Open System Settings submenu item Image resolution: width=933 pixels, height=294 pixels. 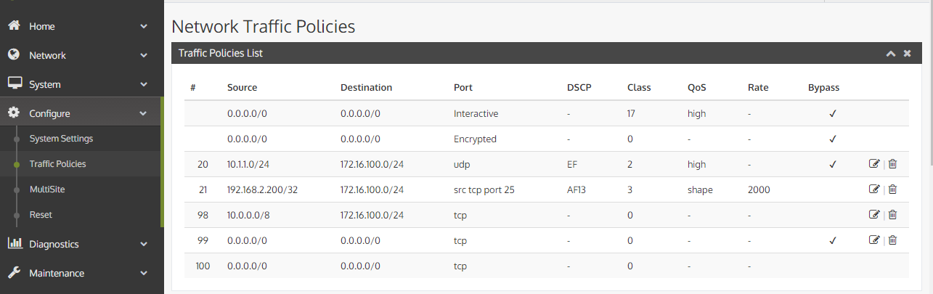61,139
